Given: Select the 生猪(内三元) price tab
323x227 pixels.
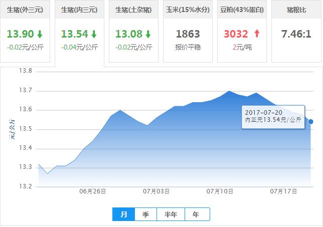Looking at the screenshot, I should (x=79, y=33).
